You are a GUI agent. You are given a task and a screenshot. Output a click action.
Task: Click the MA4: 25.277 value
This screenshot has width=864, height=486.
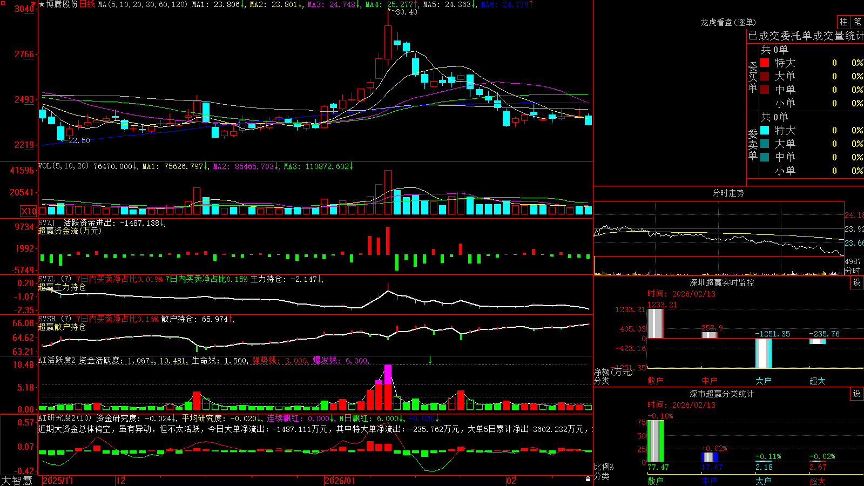391,4
